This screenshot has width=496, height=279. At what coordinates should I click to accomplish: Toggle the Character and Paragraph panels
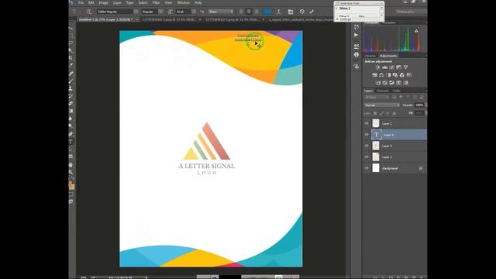pyautogui.click(x=291, y=12)
